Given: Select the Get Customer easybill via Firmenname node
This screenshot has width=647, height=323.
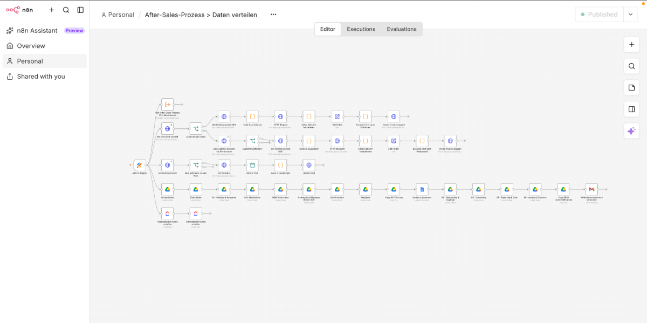Looking at the screenshot, I should pyautogui.click(x=224, y=141).
